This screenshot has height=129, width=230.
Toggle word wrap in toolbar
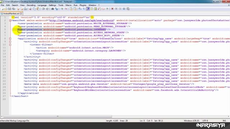coord(80,9)
